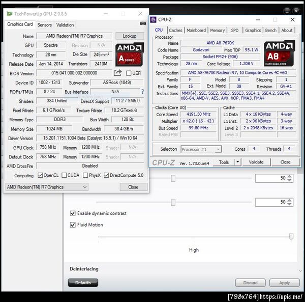Click the upper 50 value input field
Image resolution: width=305 pixels, height=302 pixels.
tap(271, 178)
